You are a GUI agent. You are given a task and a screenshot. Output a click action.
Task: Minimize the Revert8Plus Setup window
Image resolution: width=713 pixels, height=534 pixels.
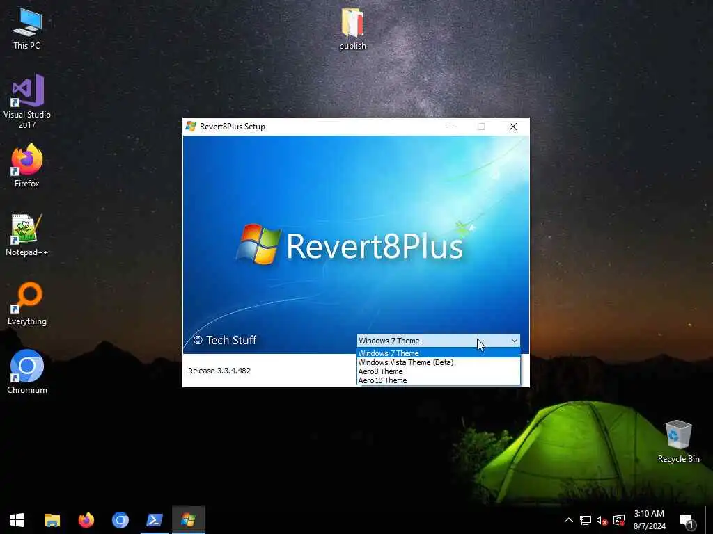pyautogui.click(x=450, y=127)
